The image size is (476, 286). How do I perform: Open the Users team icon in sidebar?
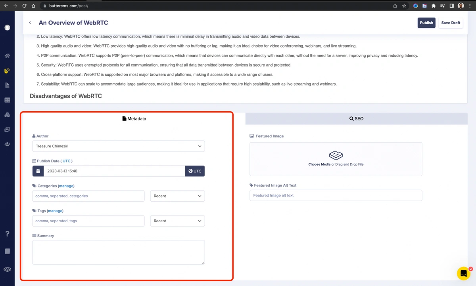7,144
